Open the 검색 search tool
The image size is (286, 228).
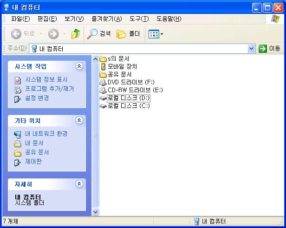click(99, 34)
